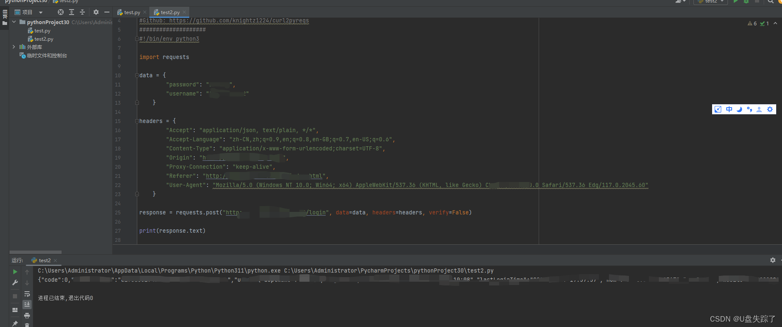Click the python.exe command line in console
782x327 pixels.
click(x=266, y=271)
